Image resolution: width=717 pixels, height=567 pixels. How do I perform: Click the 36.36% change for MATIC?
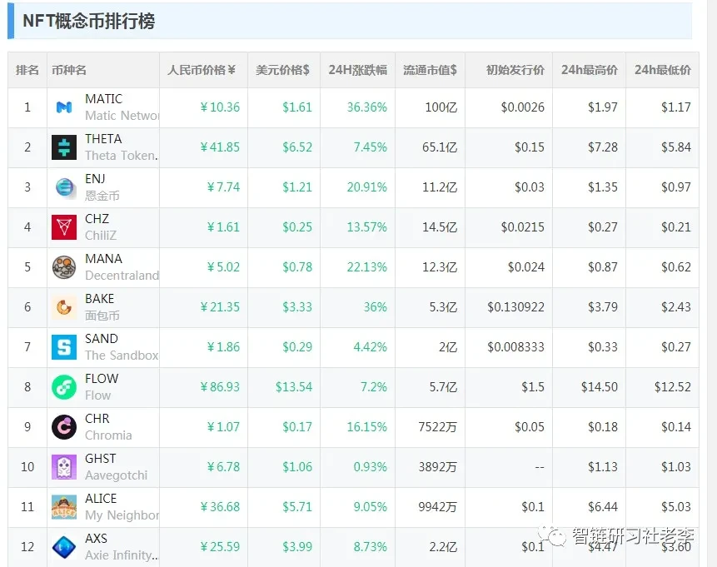coord(366,107)
